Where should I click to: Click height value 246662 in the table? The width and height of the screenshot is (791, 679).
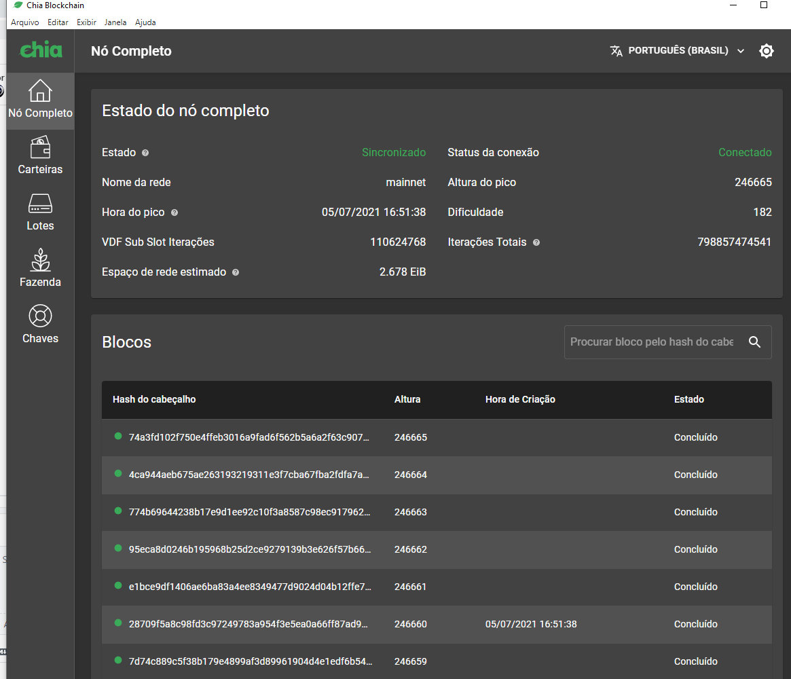411,549
